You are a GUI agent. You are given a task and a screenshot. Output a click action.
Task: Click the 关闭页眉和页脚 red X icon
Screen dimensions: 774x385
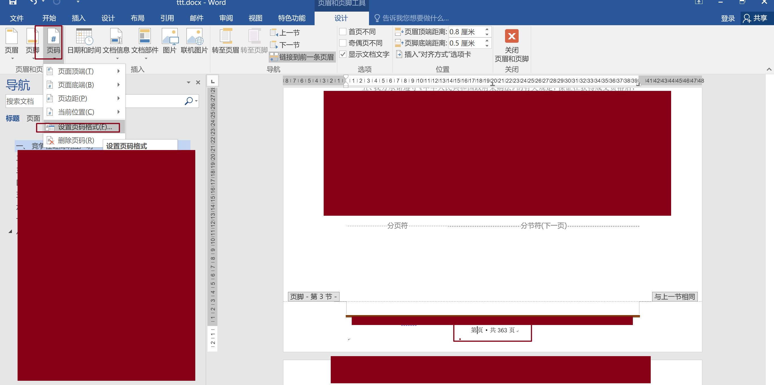pos(511,36)
